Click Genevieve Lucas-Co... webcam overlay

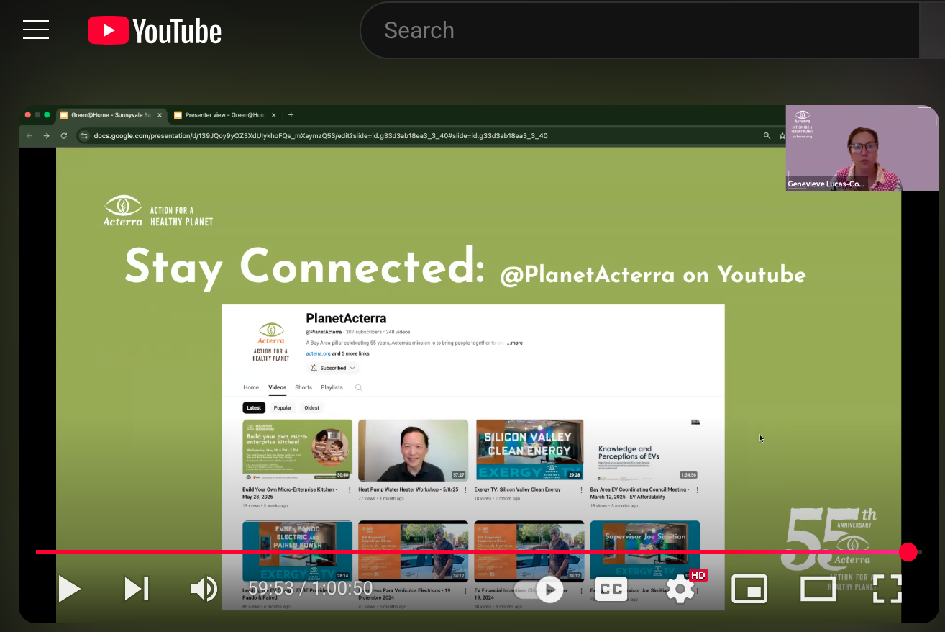coord(862,148)
